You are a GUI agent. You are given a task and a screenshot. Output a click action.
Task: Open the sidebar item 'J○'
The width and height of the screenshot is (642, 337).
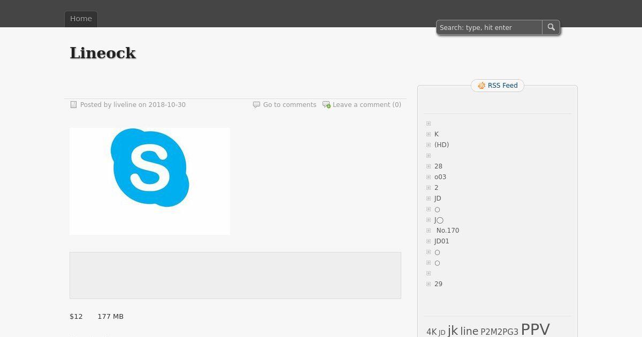(x=439, y=220)
